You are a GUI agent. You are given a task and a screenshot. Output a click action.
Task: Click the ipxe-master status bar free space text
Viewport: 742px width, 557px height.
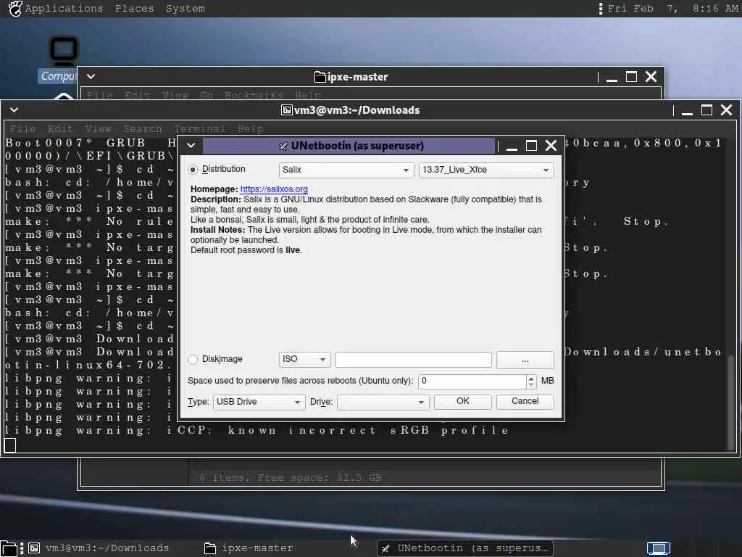coord(290,477)
